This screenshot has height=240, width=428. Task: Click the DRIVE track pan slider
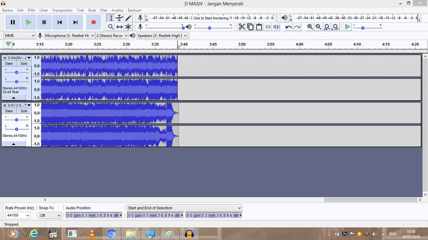(16, 129)
